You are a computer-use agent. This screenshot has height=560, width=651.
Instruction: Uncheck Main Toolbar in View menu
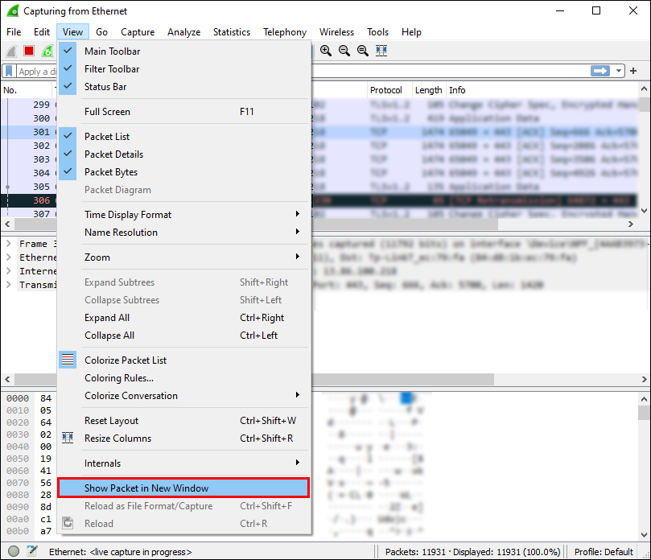click(183, 51)
